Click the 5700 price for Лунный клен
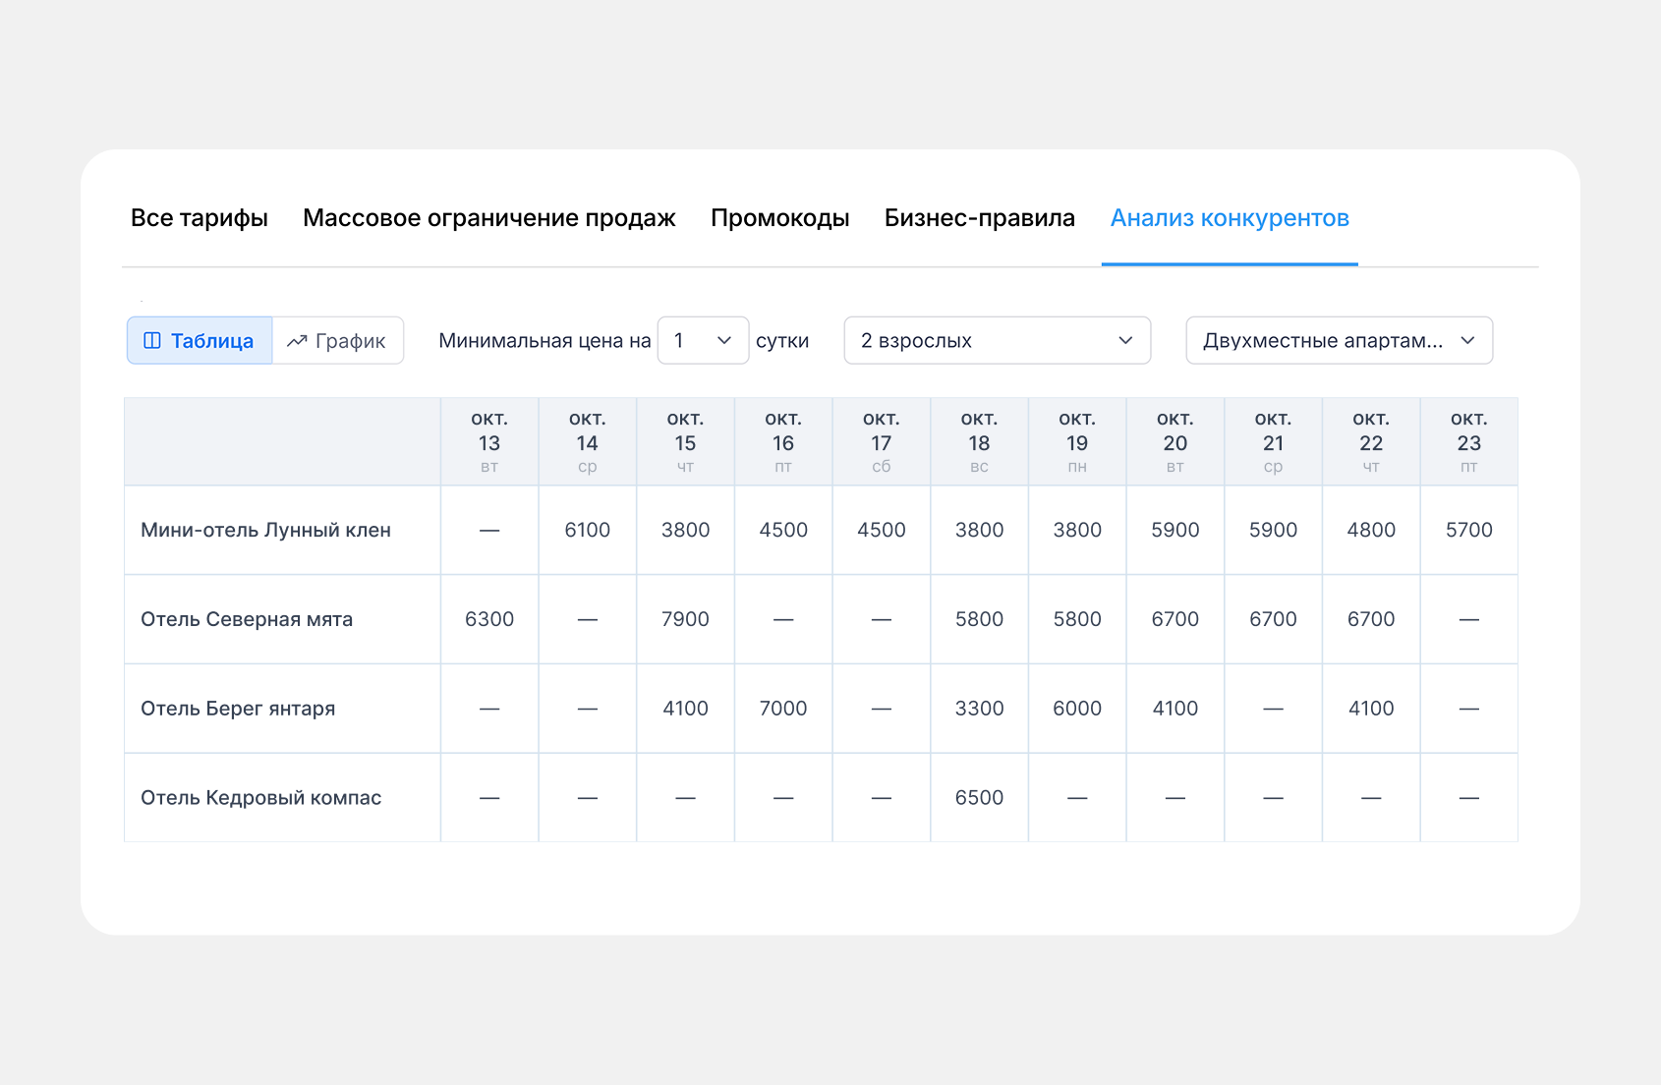The height and width of the screenshot is (1085, 1661). 1469,530
